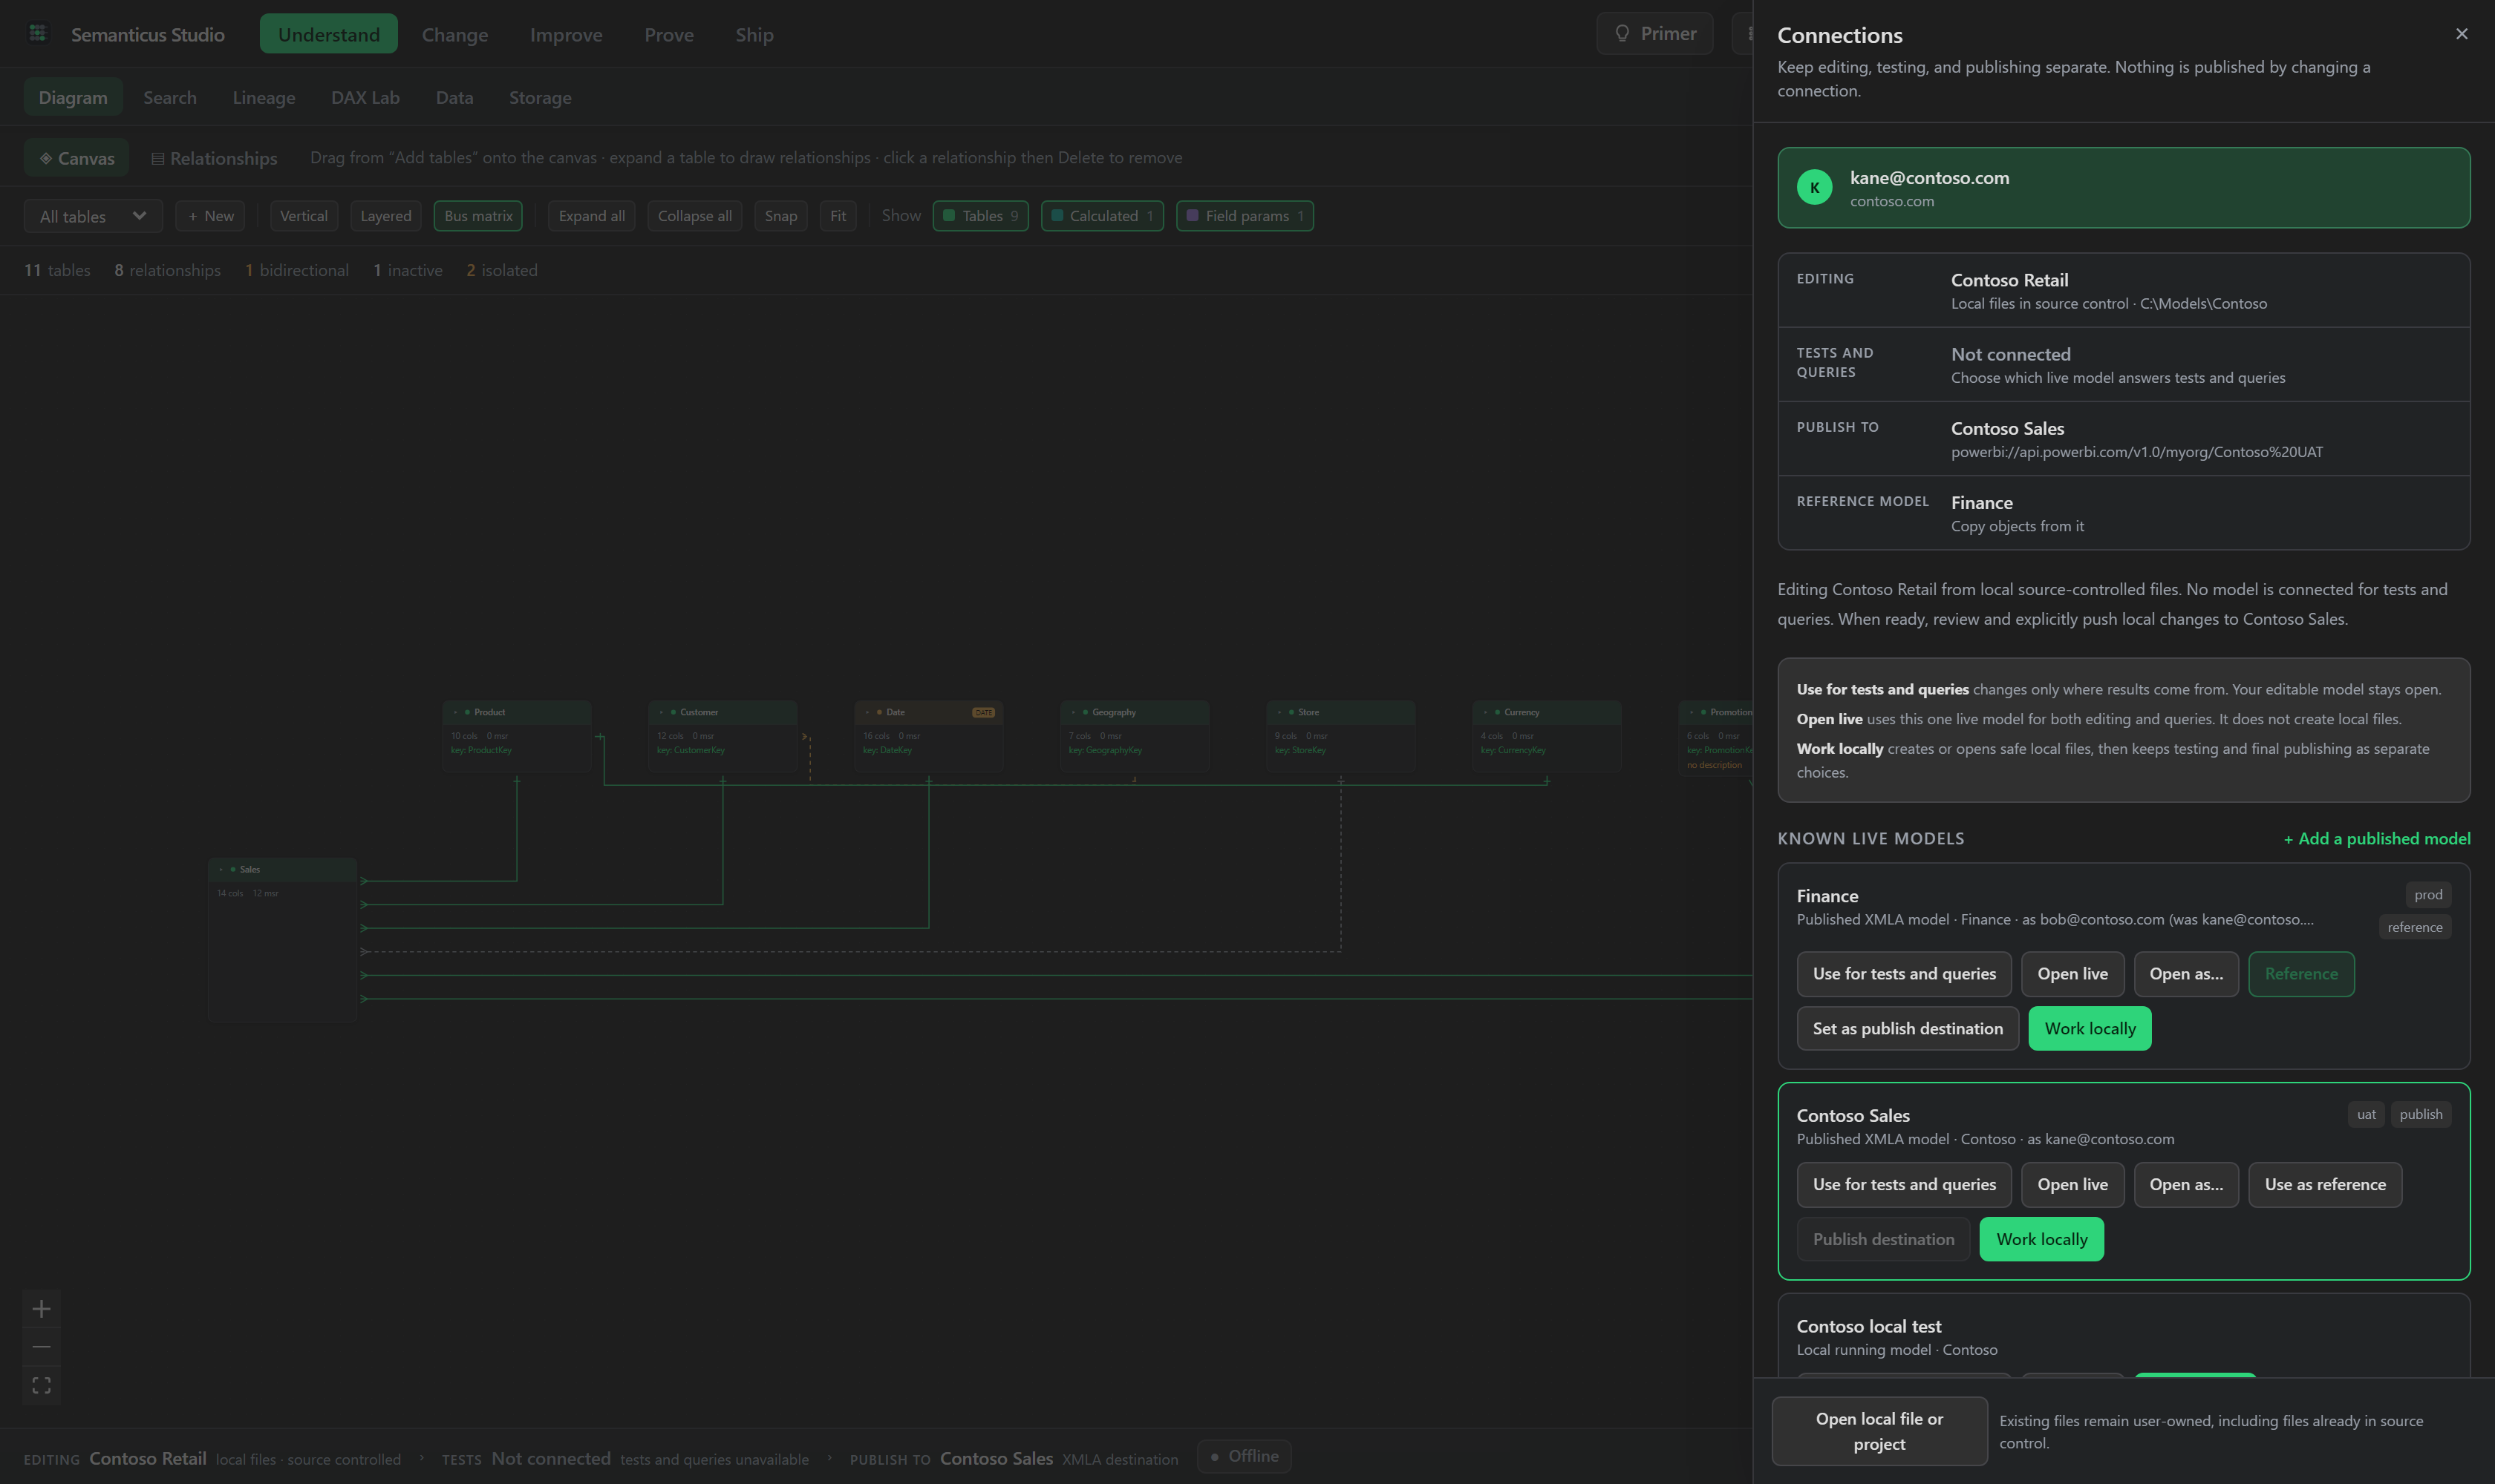2495x1484 pixels.
Task: Toggle the Calculated tables chip
Action: (x=1102, y=216)
